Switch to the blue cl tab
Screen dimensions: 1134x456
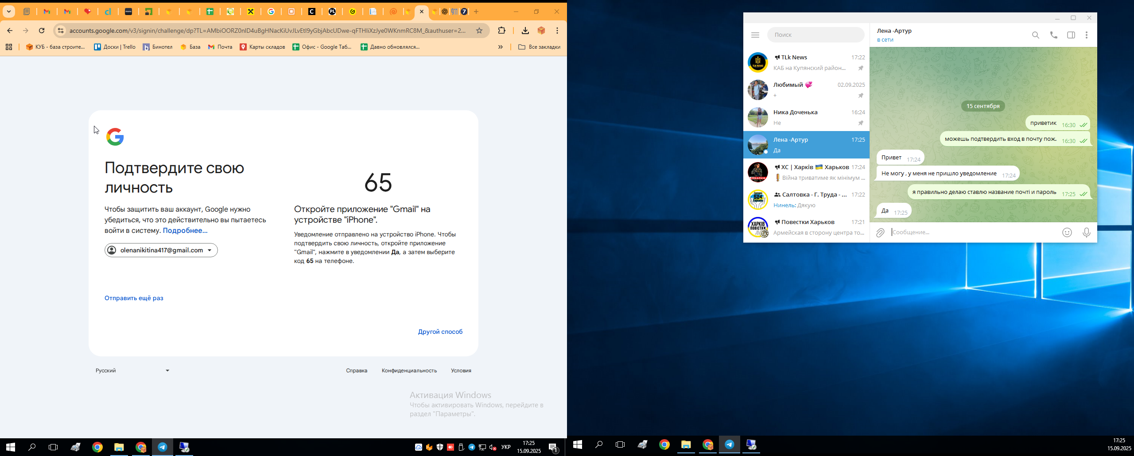108,12
